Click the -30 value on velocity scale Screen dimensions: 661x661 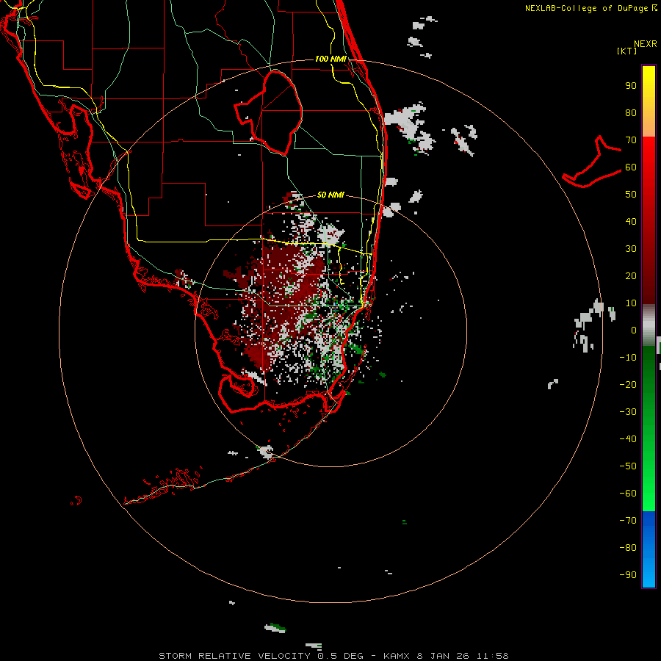[x=628, y=412]
